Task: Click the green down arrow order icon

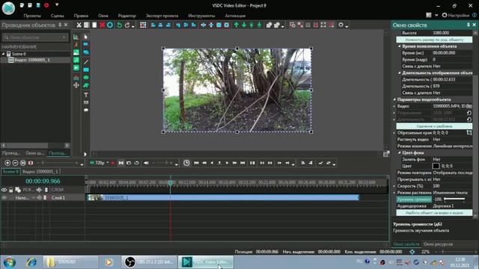Action: click(244, 25)
